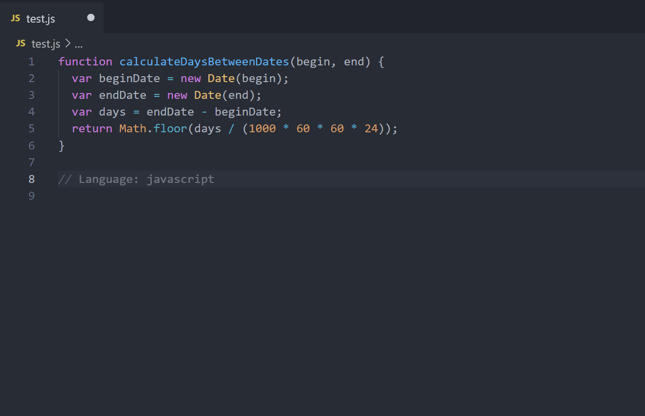Click the beginDate variable declared on line 2
The image size is (645, 416).
(x=129, y=78)
